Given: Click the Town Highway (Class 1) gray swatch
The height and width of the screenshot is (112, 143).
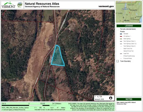Looking at the screenshot, I should point(121,41).
